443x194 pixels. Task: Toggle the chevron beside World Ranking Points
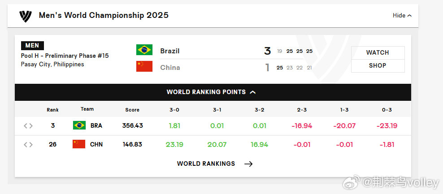point(253,92)
